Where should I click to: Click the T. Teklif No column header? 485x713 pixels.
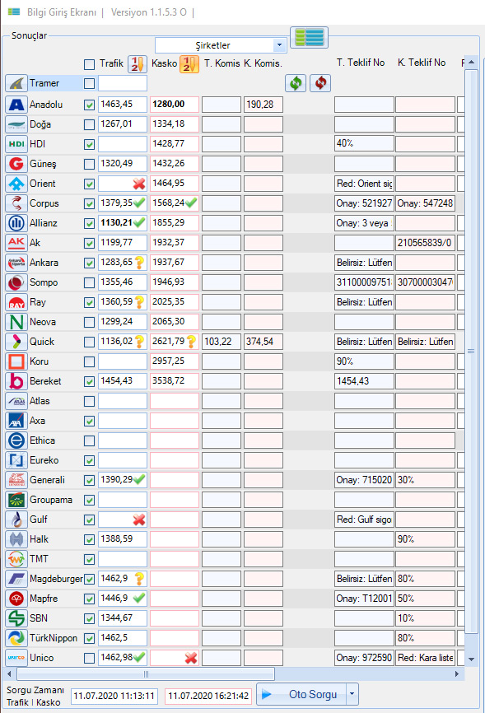[x=361, y=63]
